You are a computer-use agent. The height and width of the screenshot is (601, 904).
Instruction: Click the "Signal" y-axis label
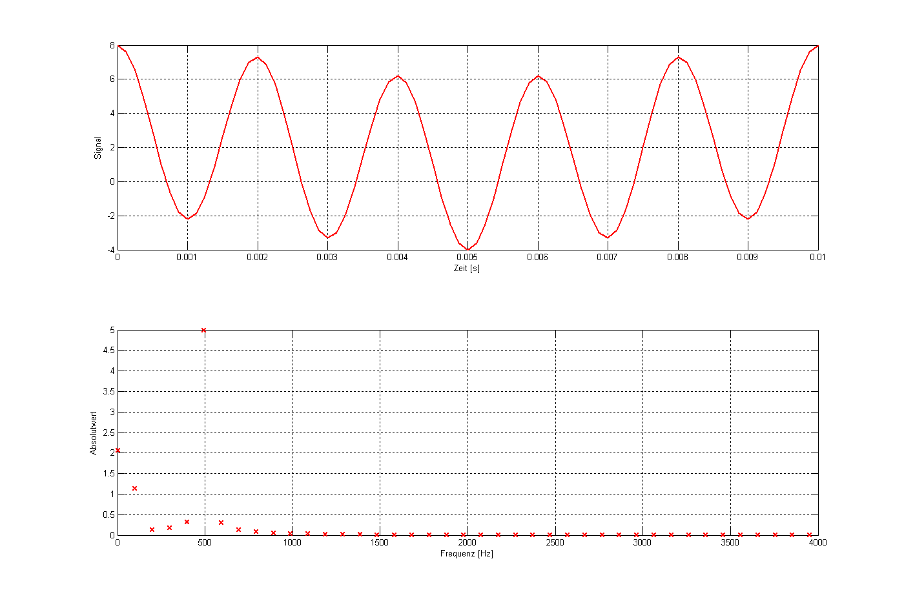pos(98,148)
